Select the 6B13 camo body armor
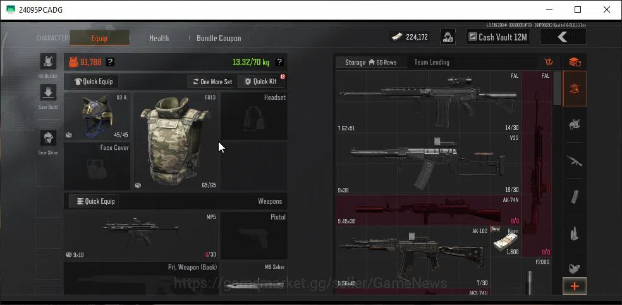The image size is (622, 305). tap(176, 141)
